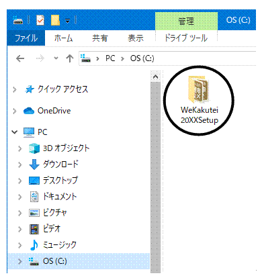260x280 pixels.
Task: Open the ドライブ ツール tab
Action: pos(186,38)
